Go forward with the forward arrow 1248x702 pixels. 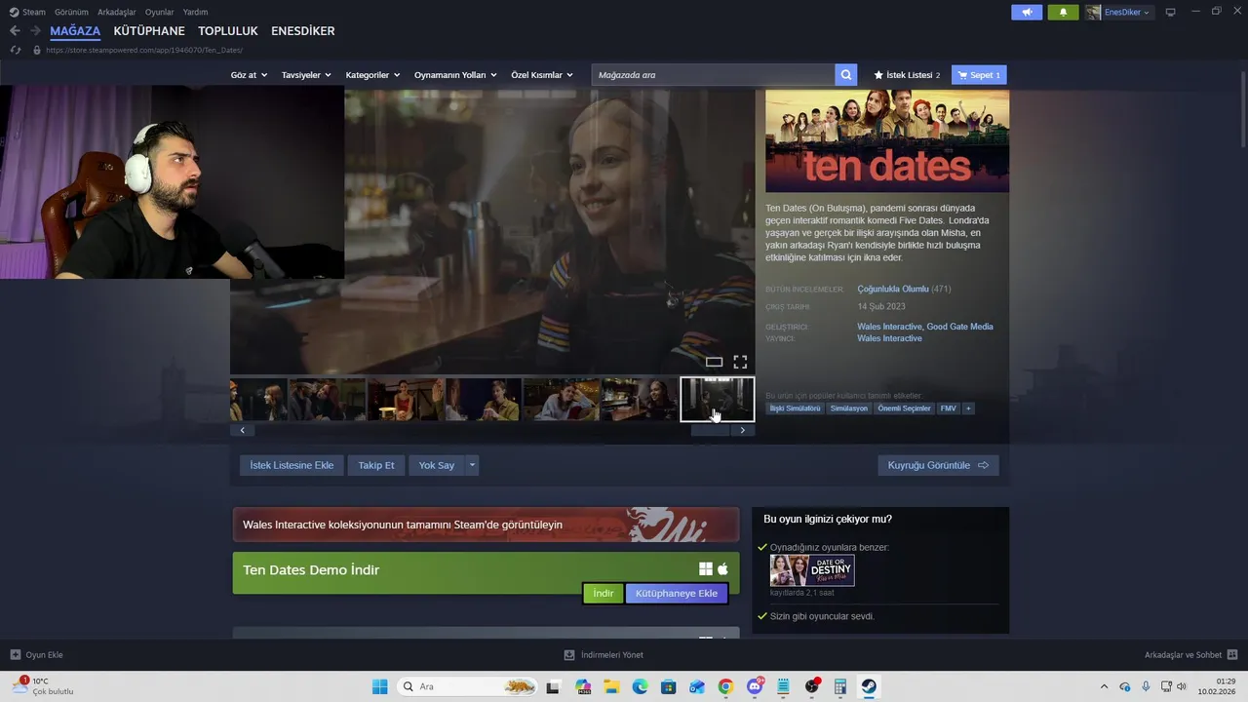coord(35,31)
